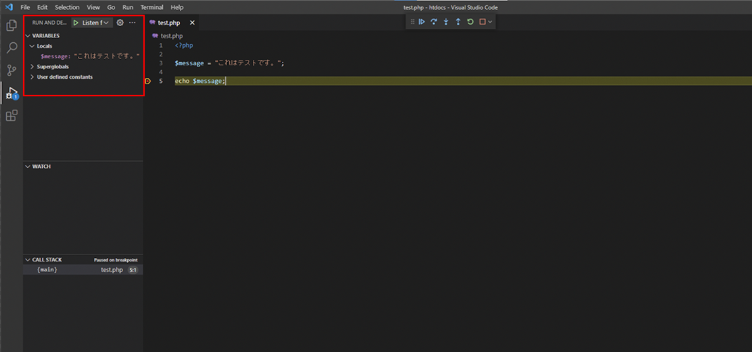Open the Listen for Xdebug configuration dropdown
The width and height of the screenshot is (752, 352).
tap(96, 23)
